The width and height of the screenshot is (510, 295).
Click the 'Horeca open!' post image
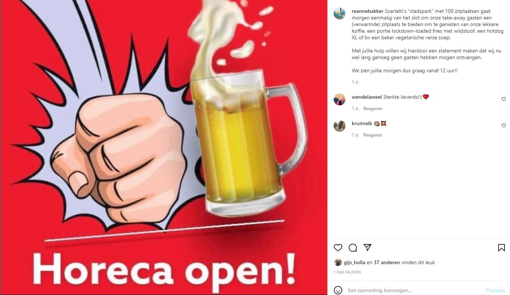click(x=164, y=147)
